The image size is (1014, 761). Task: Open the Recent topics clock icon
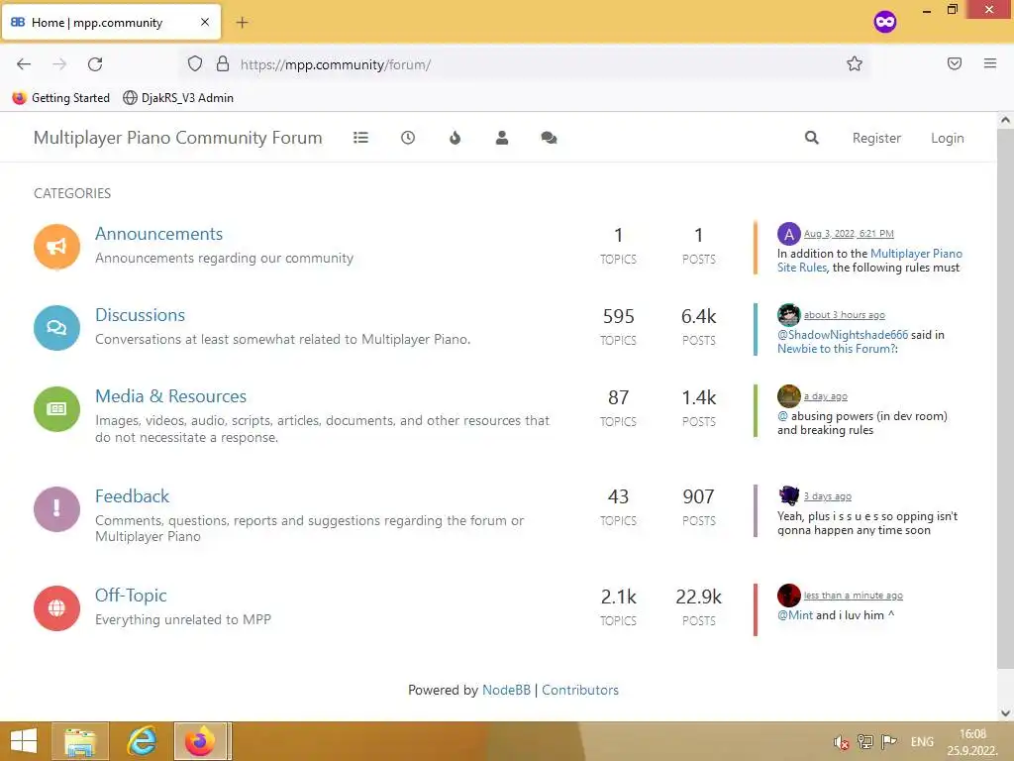[407, 138]
